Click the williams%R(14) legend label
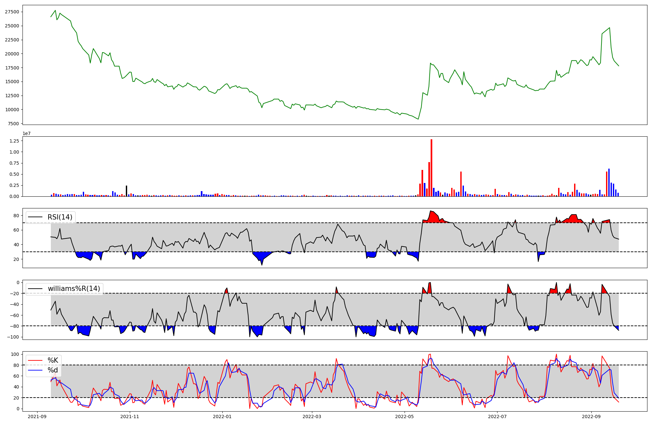Screen dimensions: 652x424 (74, 289)
